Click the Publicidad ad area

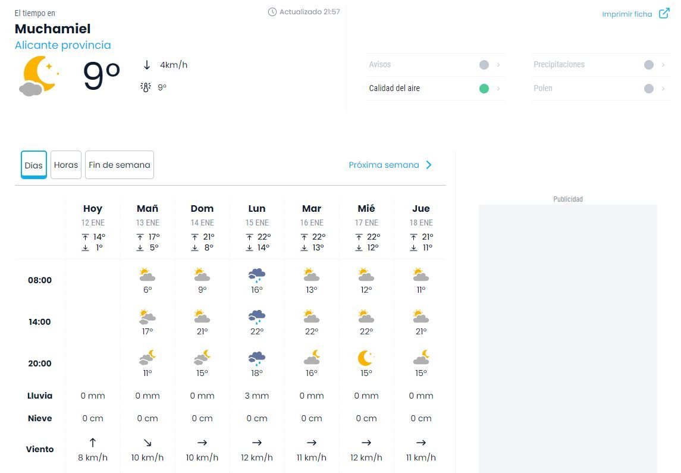[x=567, y=339]
